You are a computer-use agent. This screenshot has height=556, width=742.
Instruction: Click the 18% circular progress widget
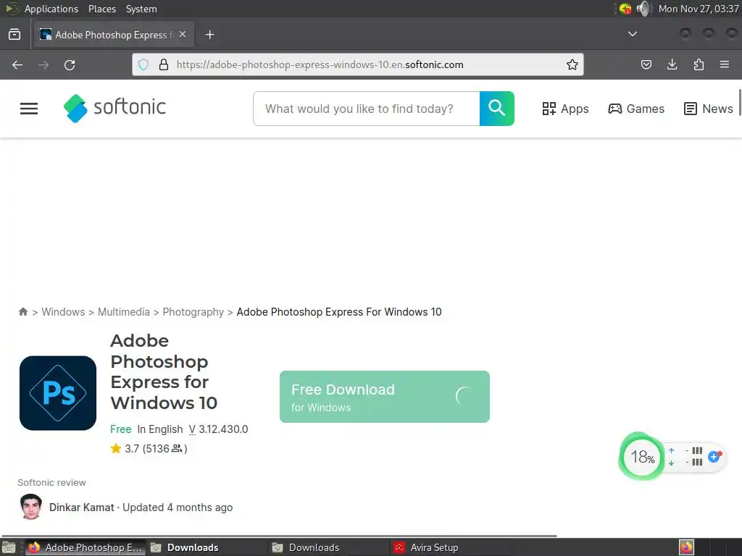point(642,456)
